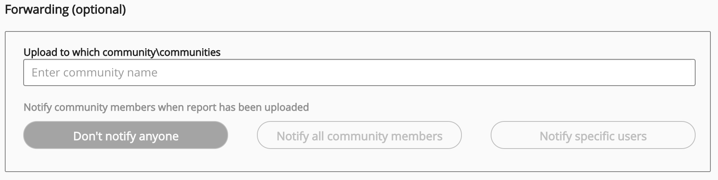Open the community name combo box
The width and height of the screenshot is (718, 180).
[359, 72]
